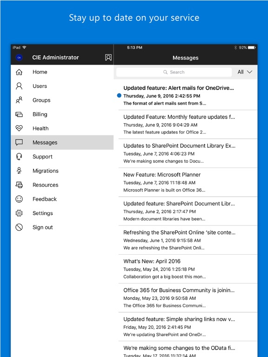The image size is (268, 357).
Task: Click the Sign out circle-slash icon
Action: [19, 227]
